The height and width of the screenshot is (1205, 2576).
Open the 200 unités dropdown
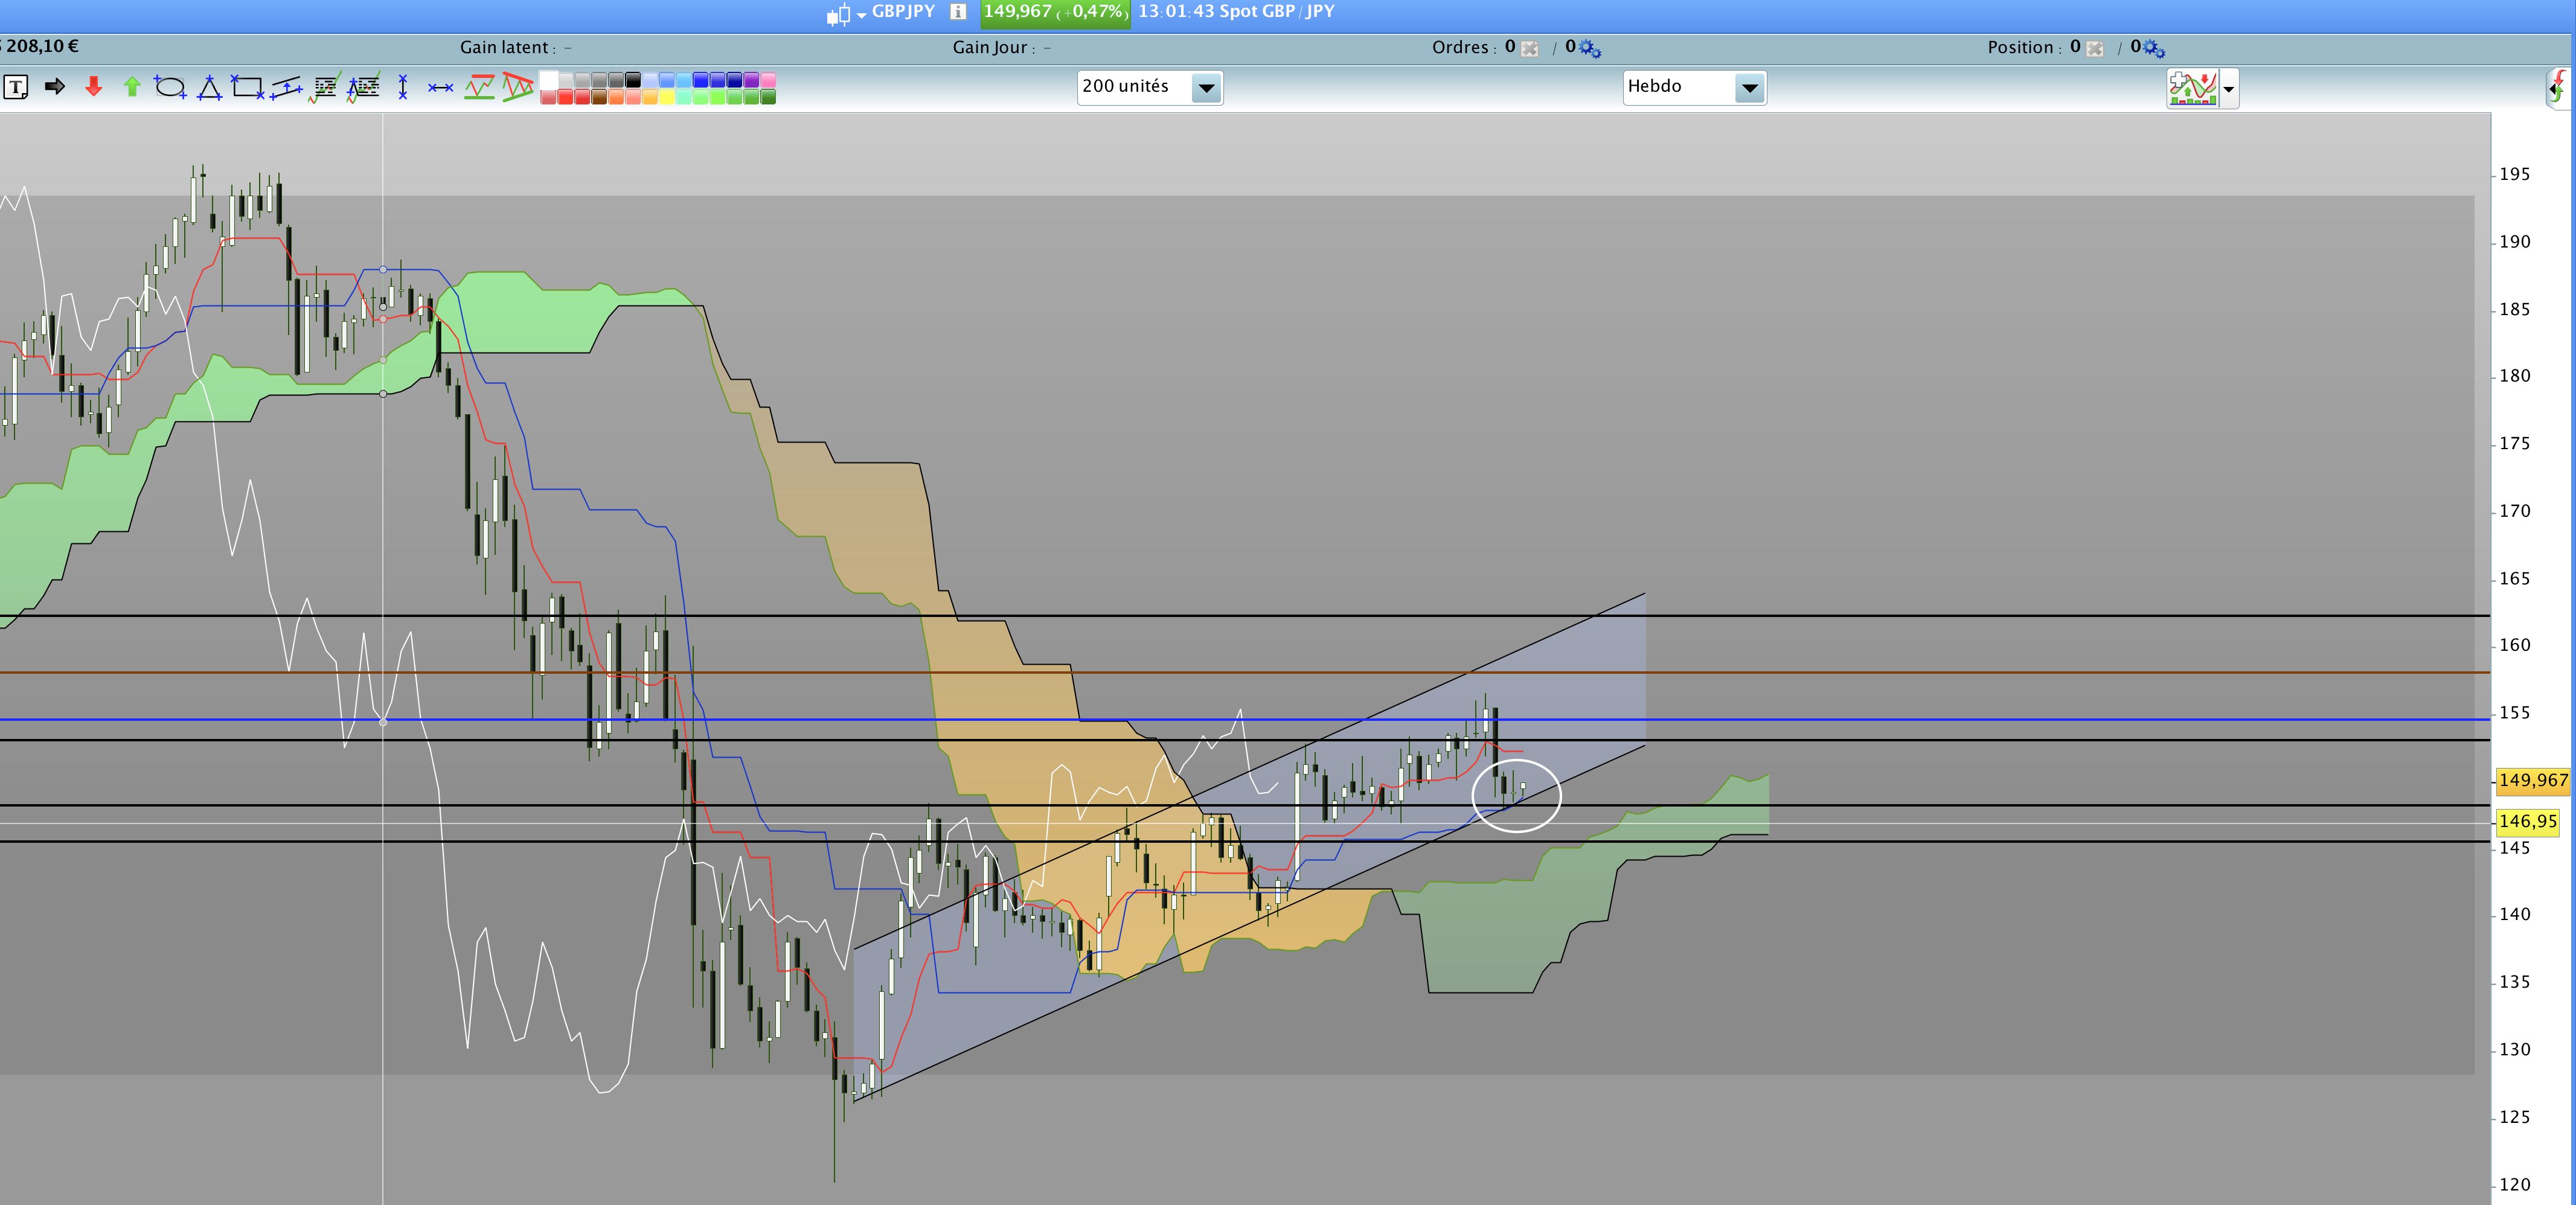pos(1149,87)
